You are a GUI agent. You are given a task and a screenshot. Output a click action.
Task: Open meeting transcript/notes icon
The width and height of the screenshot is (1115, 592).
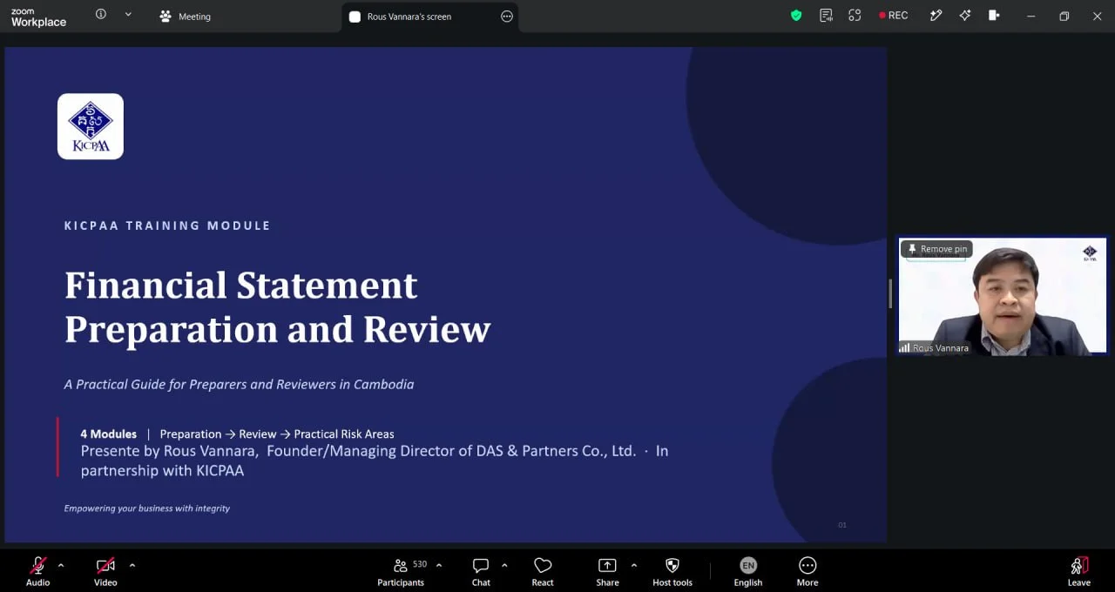[826, 16]
